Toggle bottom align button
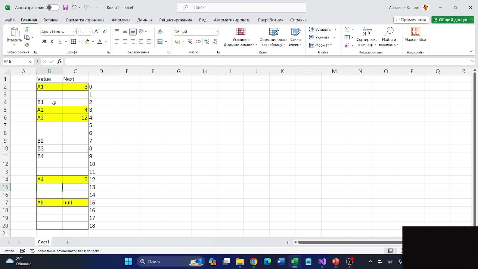The width and height of the screenshot is (478, 269). 133,32
